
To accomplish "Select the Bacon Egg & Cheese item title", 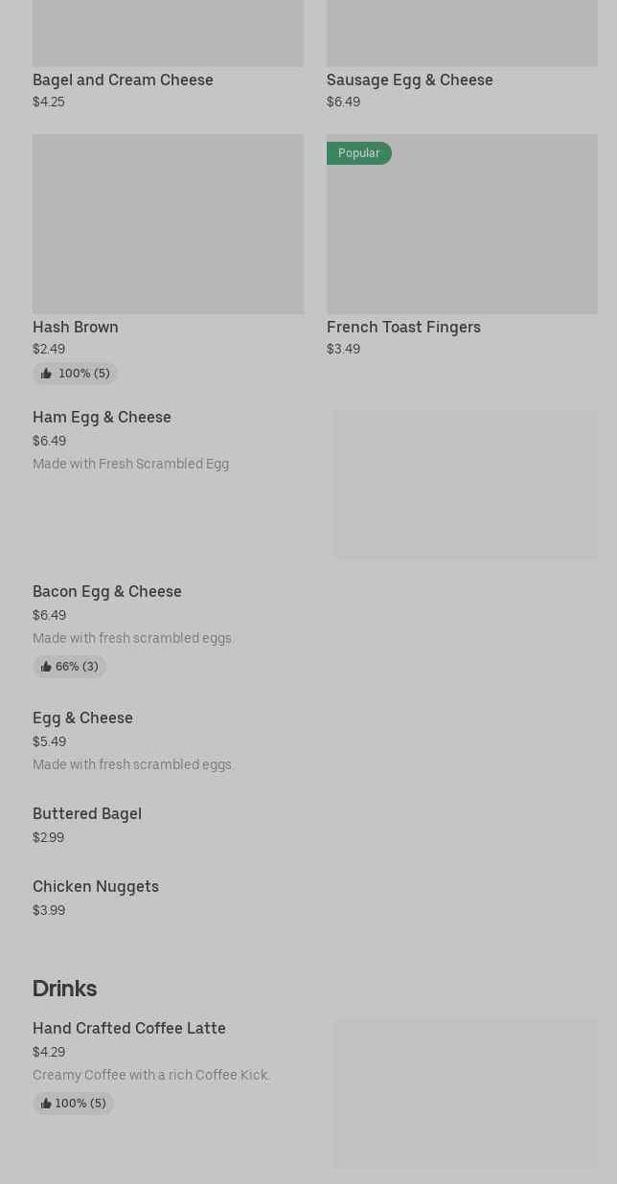I will (107, 591).
